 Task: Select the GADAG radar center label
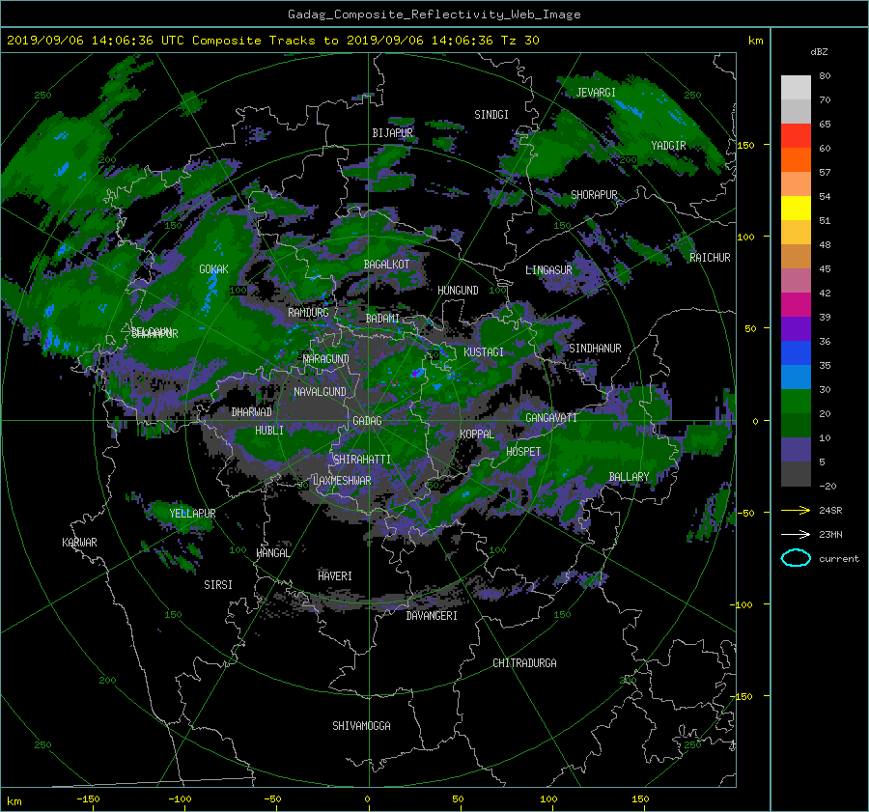coord(367,421)
